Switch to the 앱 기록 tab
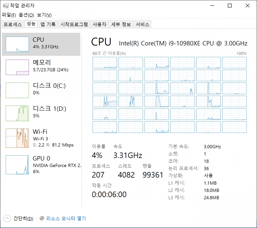 [x=48, y=24]
